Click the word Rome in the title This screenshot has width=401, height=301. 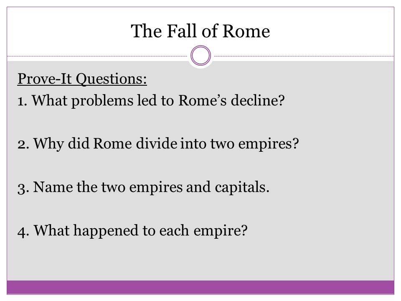tap(246, 31)
